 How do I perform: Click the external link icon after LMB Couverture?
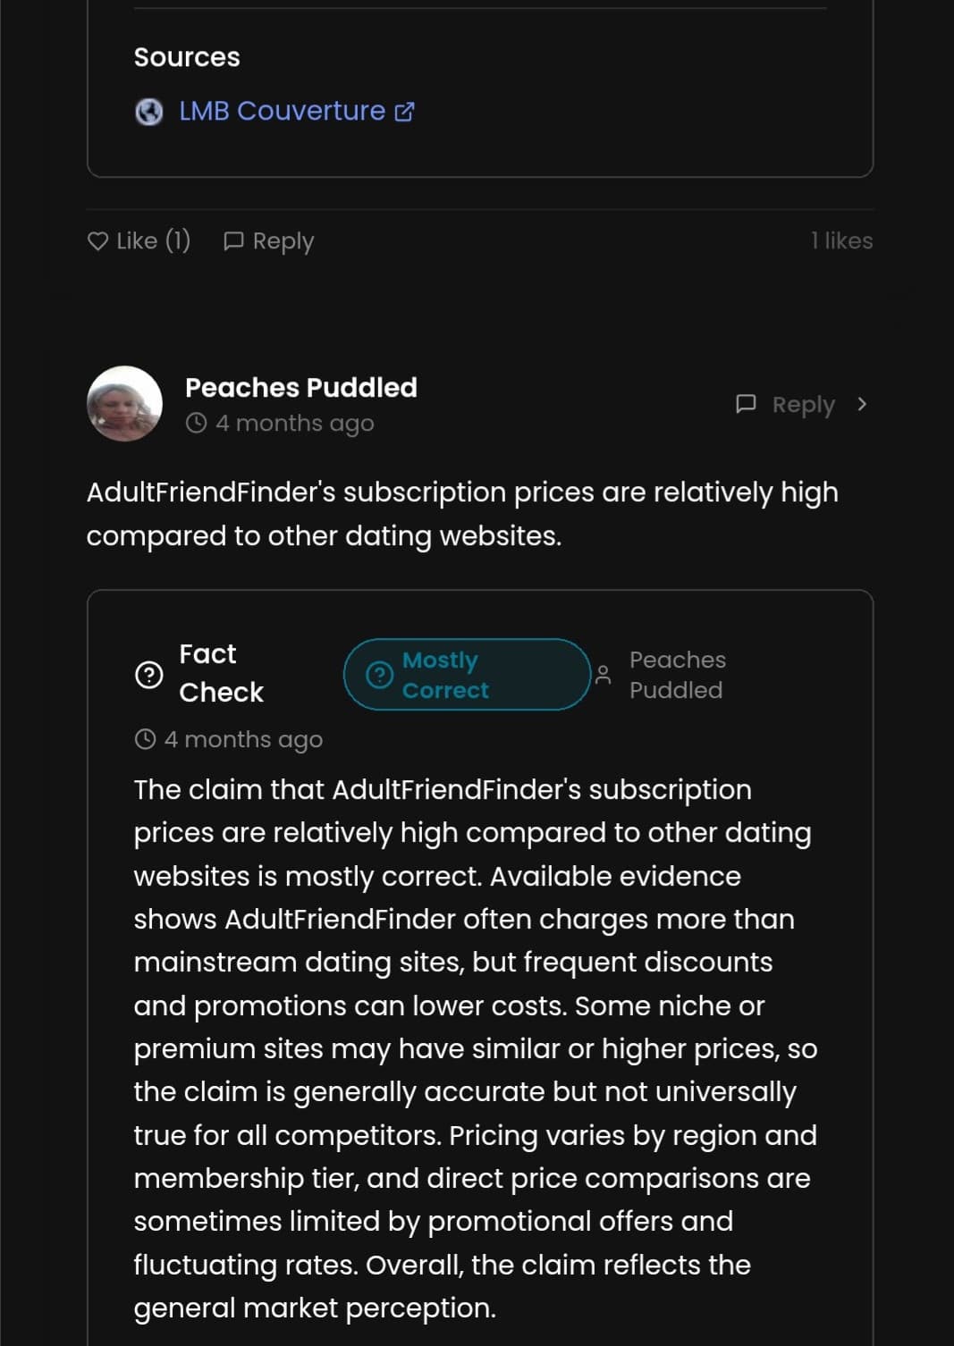click(x=404, y=112)
